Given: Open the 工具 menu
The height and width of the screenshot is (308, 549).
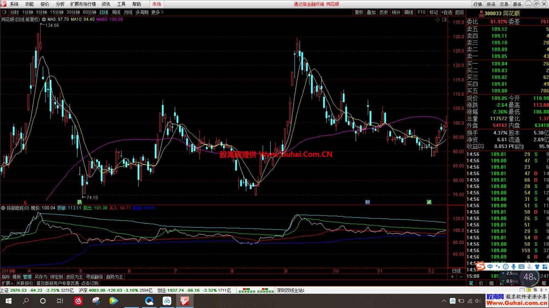Looking at the screenshot, I should [x=121, y=4].
